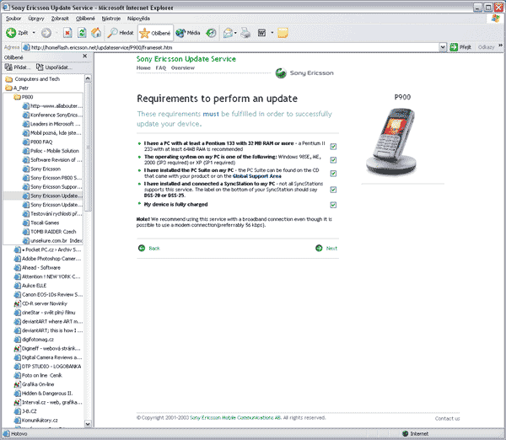Open Mail toolbar icon
The image size is (506, 440).
click(229, 33)
